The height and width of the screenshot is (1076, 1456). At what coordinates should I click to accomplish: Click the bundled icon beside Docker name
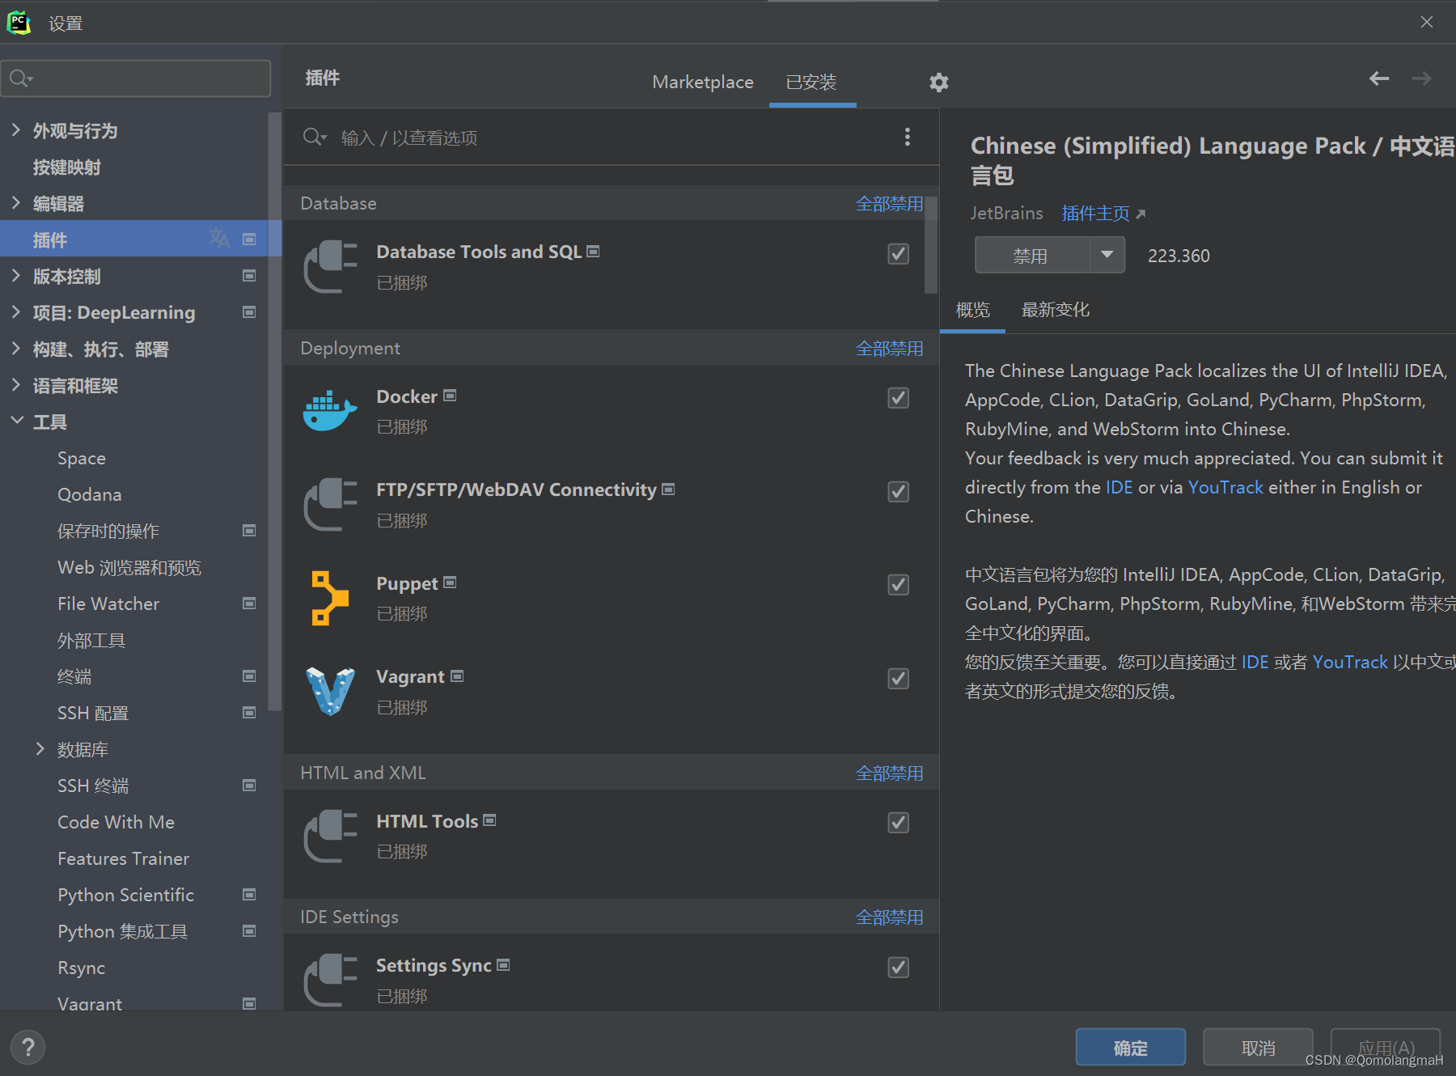[450, 396]
